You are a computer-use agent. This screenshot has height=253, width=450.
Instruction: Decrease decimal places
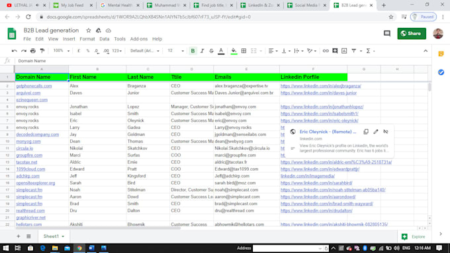coord(97,51)
